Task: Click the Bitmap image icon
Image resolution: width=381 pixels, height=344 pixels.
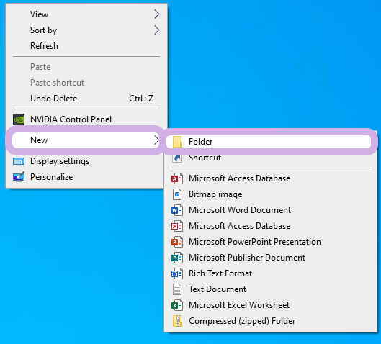Action: point(177,194)
